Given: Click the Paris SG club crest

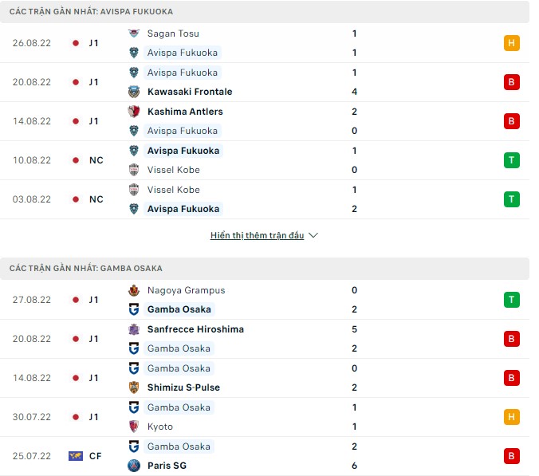Looking at the screenshot, I should 134,466.
